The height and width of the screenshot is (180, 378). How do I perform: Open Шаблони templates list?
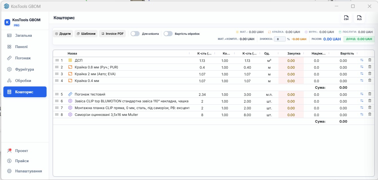[86, 34]
